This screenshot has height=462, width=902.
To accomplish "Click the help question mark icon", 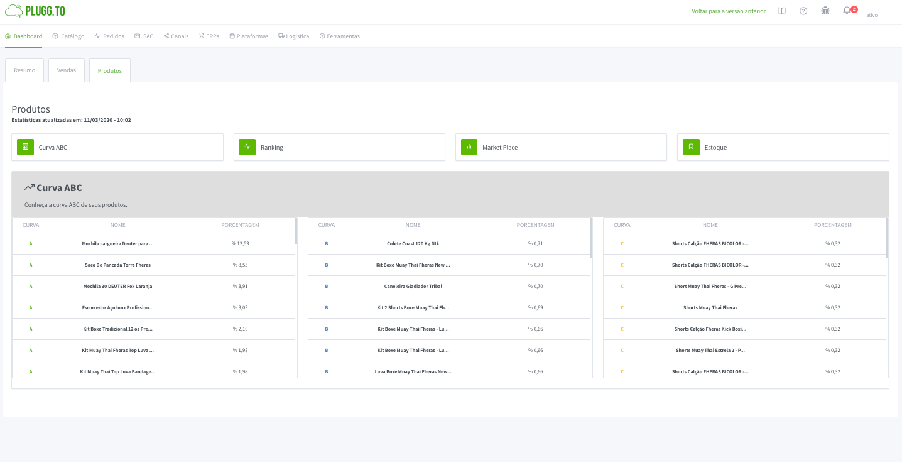I will (803, 11).
